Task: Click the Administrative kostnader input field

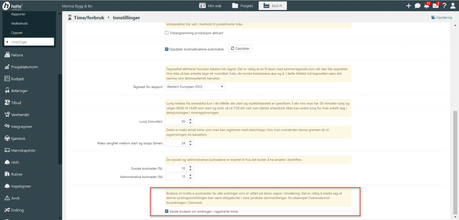Action: [x=176, y=177]
